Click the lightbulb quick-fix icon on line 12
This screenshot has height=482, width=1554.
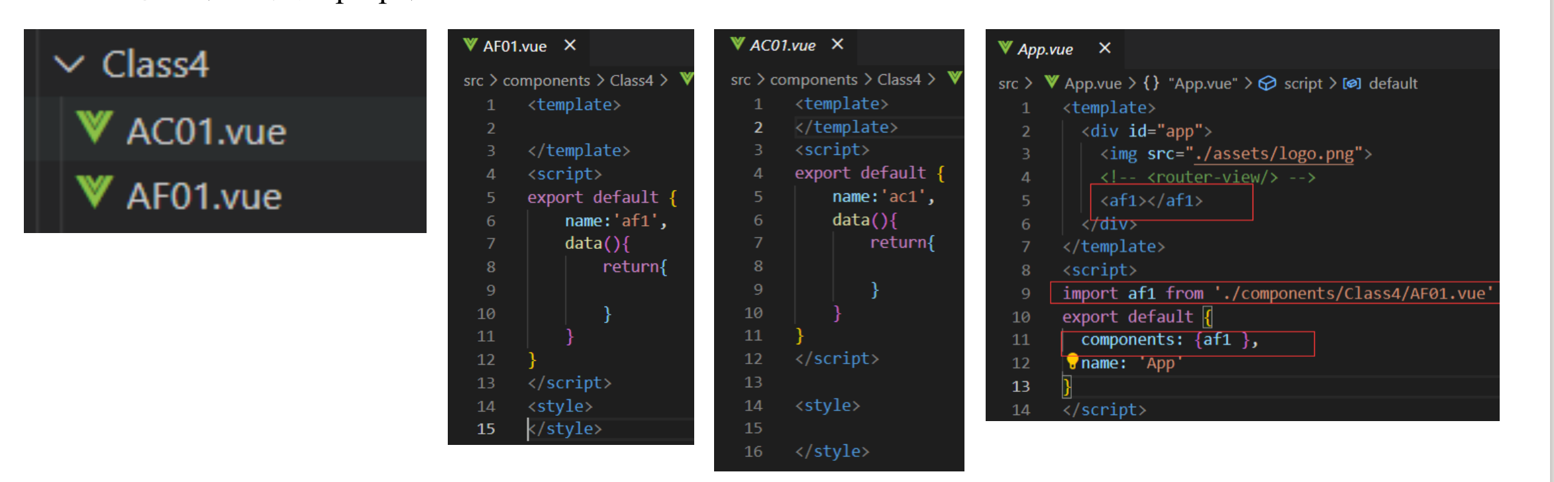click(x=1072, y=361)
